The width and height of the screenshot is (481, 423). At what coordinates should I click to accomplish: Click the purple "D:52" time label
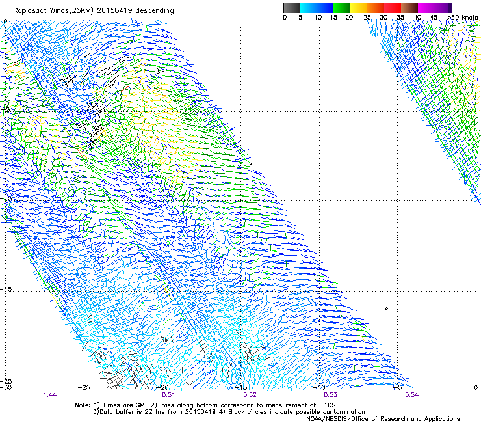(x=250, y=395)
